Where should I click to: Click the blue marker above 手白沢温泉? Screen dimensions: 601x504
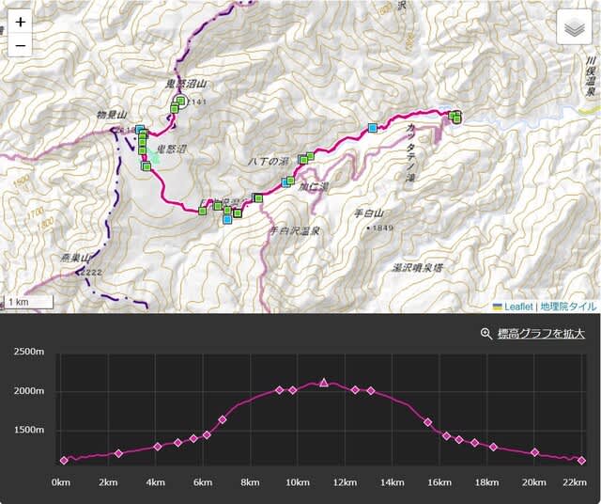click(227, 220)
